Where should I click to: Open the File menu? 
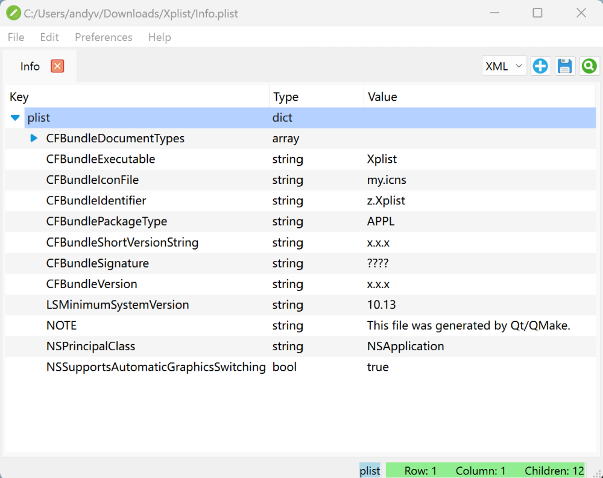coord(16,37)
